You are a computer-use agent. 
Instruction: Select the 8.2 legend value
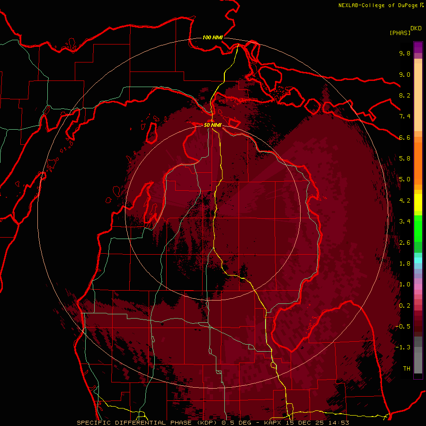tap(405, 95)
